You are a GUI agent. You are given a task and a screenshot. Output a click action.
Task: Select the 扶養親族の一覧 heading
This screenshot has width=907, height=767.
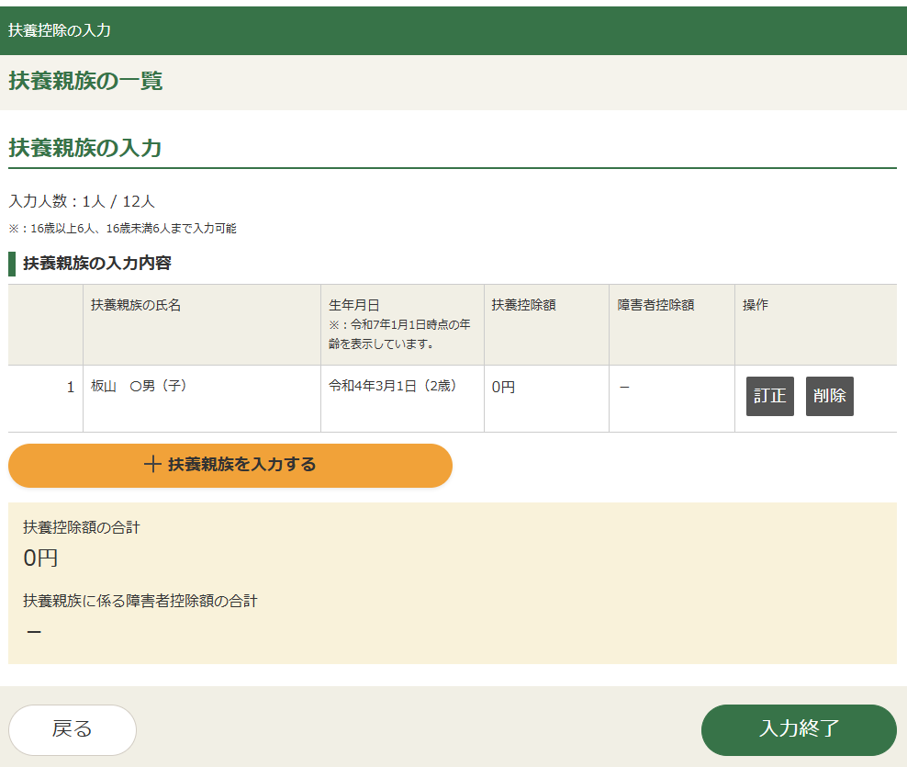[85, 82]
